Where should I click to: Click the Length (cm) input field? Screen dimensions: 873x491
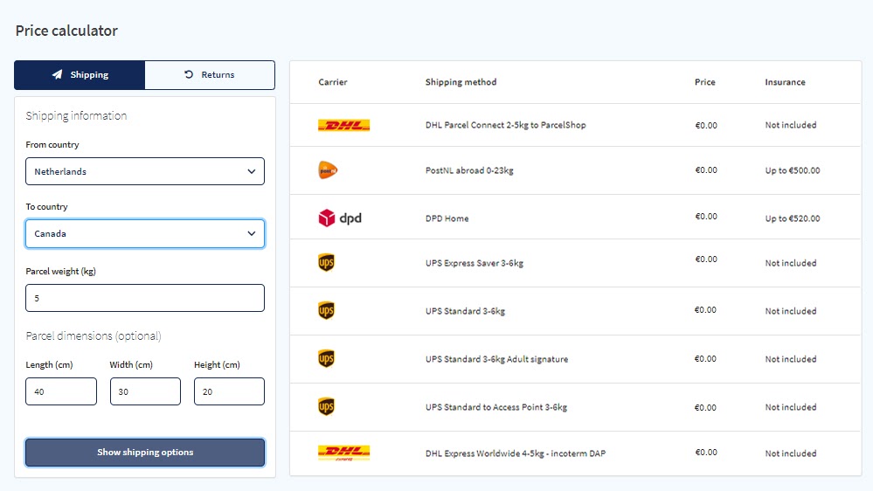pyautogui.click(x=61, y=391)
